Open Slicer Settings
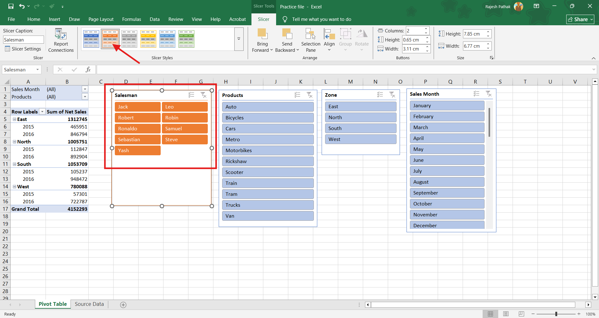 [x=23, y=49]
